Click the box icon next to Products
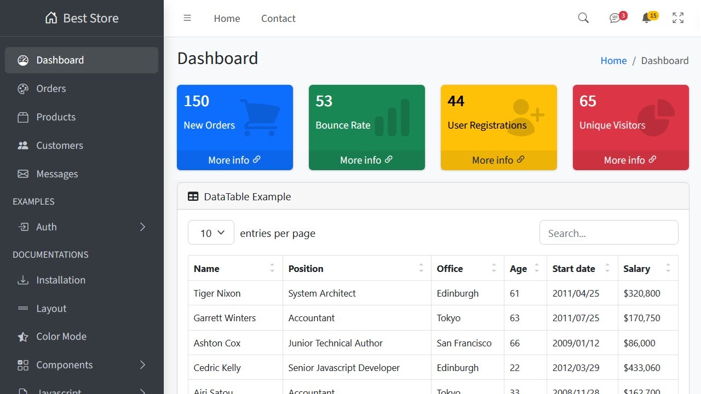 [x=23, y=117]
